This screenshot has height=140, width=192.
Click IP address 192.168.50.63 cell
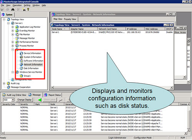click(x=134, y=32)
